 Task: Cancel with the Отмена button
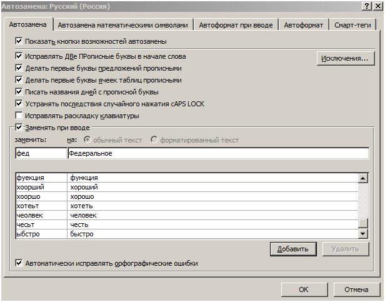[x=356, y=289]
